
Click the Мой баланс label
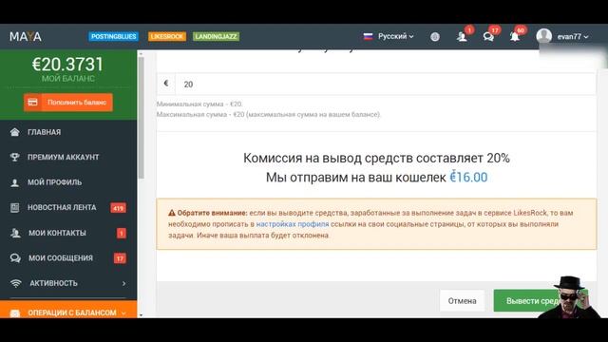[x=68, y=79]
